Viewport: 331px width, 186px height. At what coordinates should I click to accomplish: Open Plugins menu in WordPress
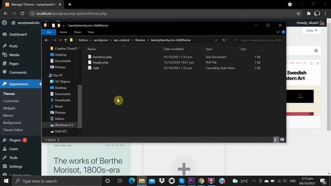[15, 140]
